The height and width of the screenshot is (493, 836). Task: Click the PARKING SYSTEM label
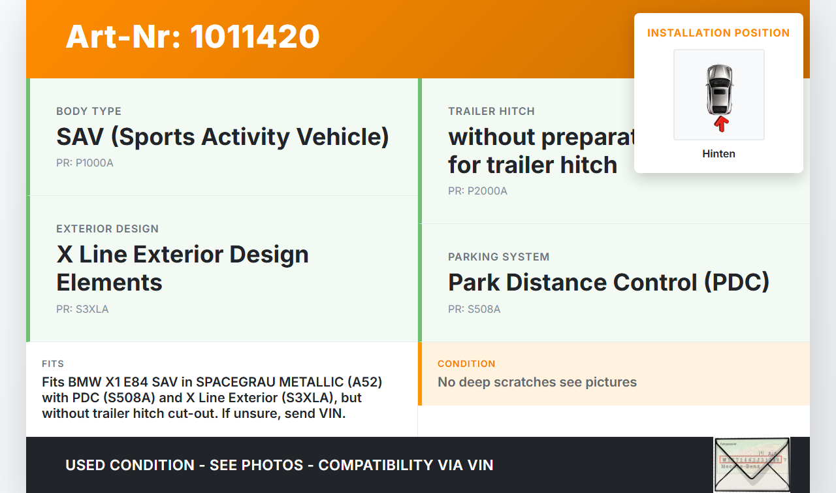[x=498, y=257]
